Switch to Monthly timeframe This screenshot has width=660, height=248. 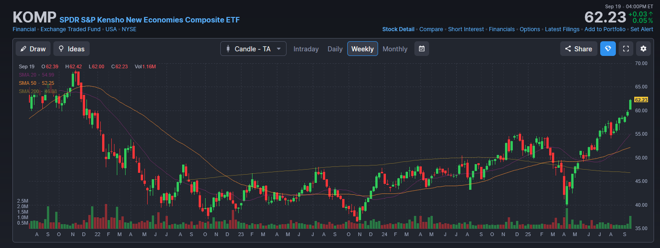point(395,49)
